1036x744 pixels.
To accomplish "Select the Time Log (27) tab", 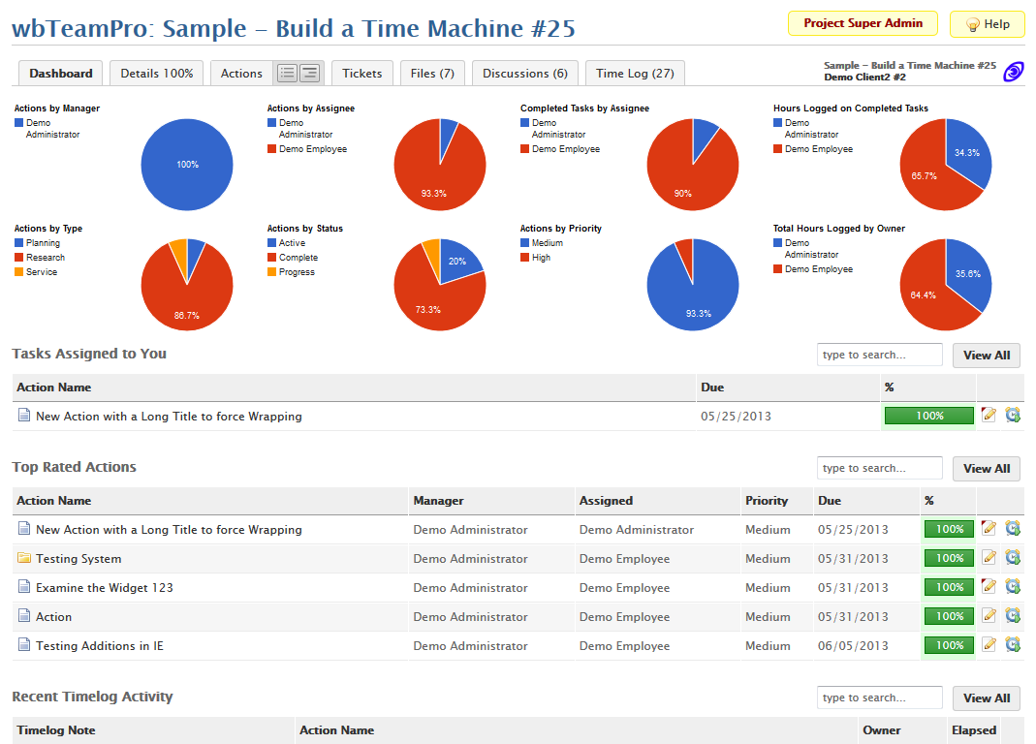I will coord(635,73).
